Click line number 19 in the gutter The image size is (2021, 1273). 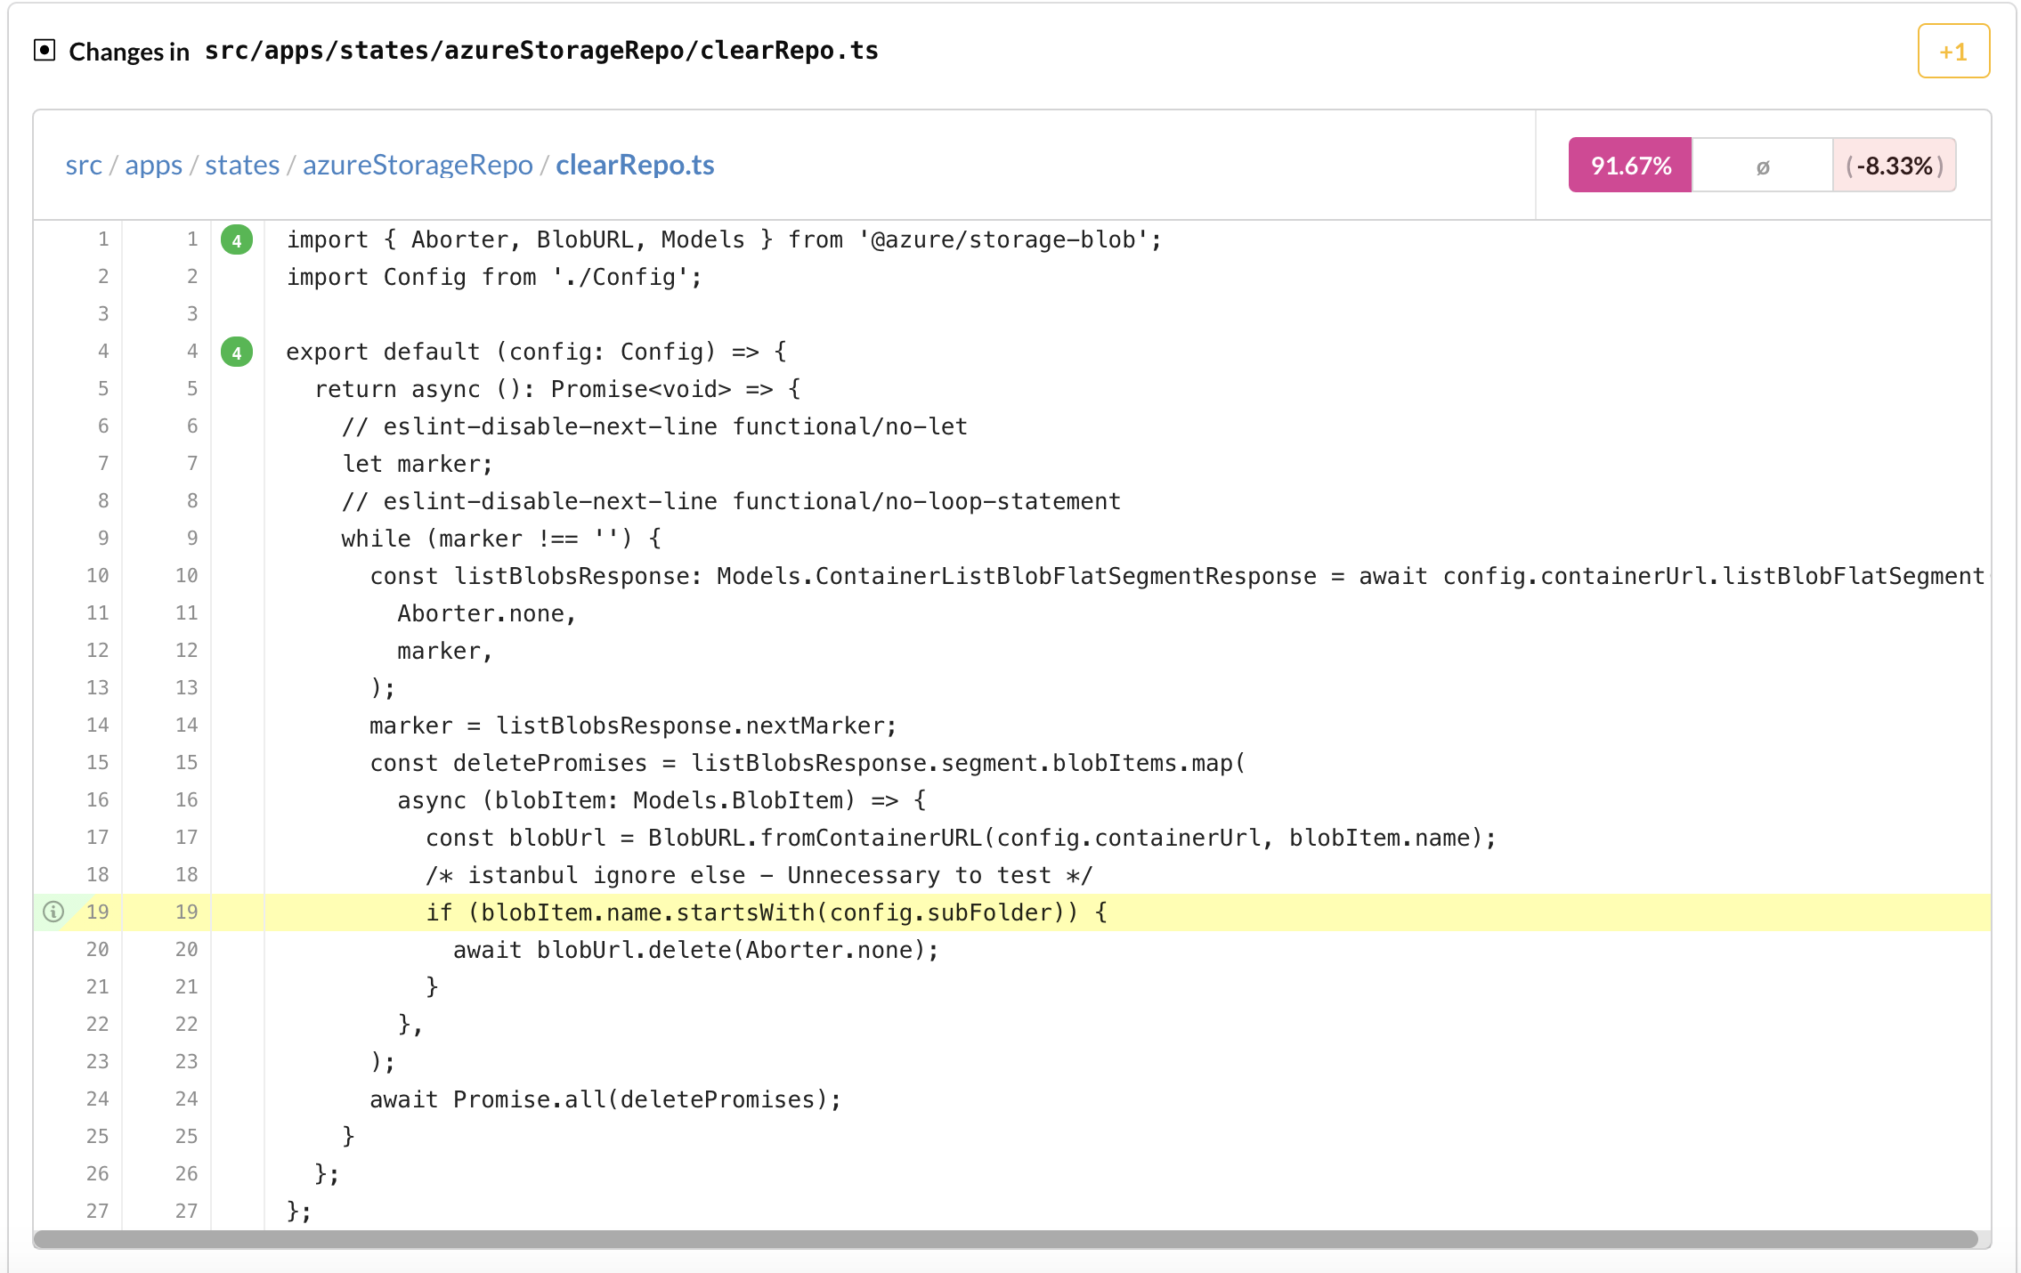(98, 912)
